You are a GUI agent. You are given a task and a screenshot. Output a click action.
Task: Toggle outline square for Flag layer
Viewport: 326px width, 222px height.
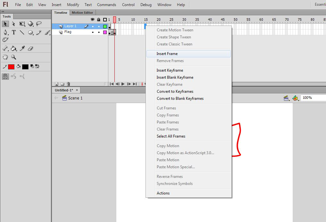click(105, 32)
